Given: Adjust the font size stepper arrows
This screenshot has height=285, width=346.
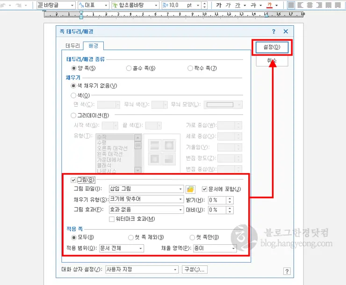Looking at the screenshot, I should pos(204,5).
